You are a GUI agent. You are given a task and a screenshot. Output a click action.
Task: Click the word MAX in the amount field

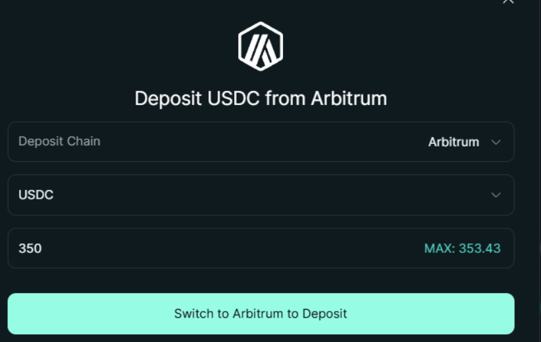coord(437,248)
